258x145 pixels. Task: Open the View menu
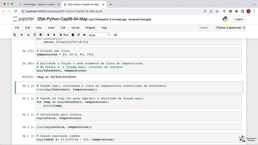pos(39,28)
